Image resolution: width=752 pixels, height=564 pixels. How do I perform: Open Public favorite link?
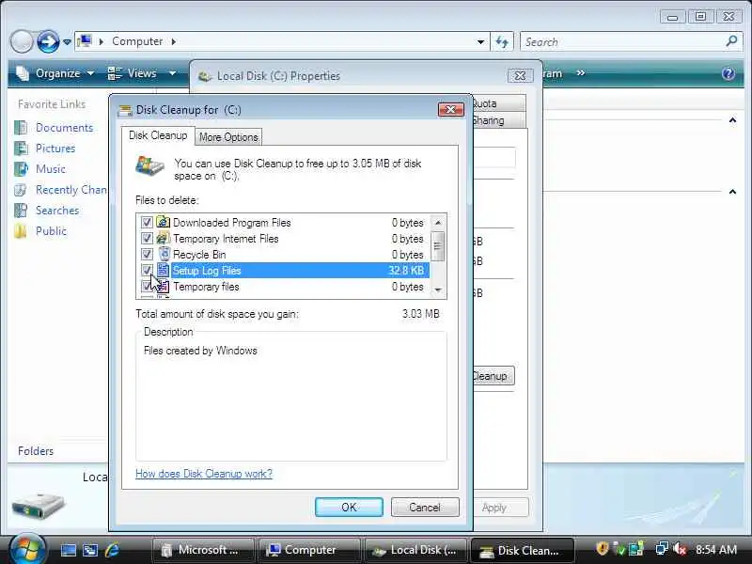(51, 231)
